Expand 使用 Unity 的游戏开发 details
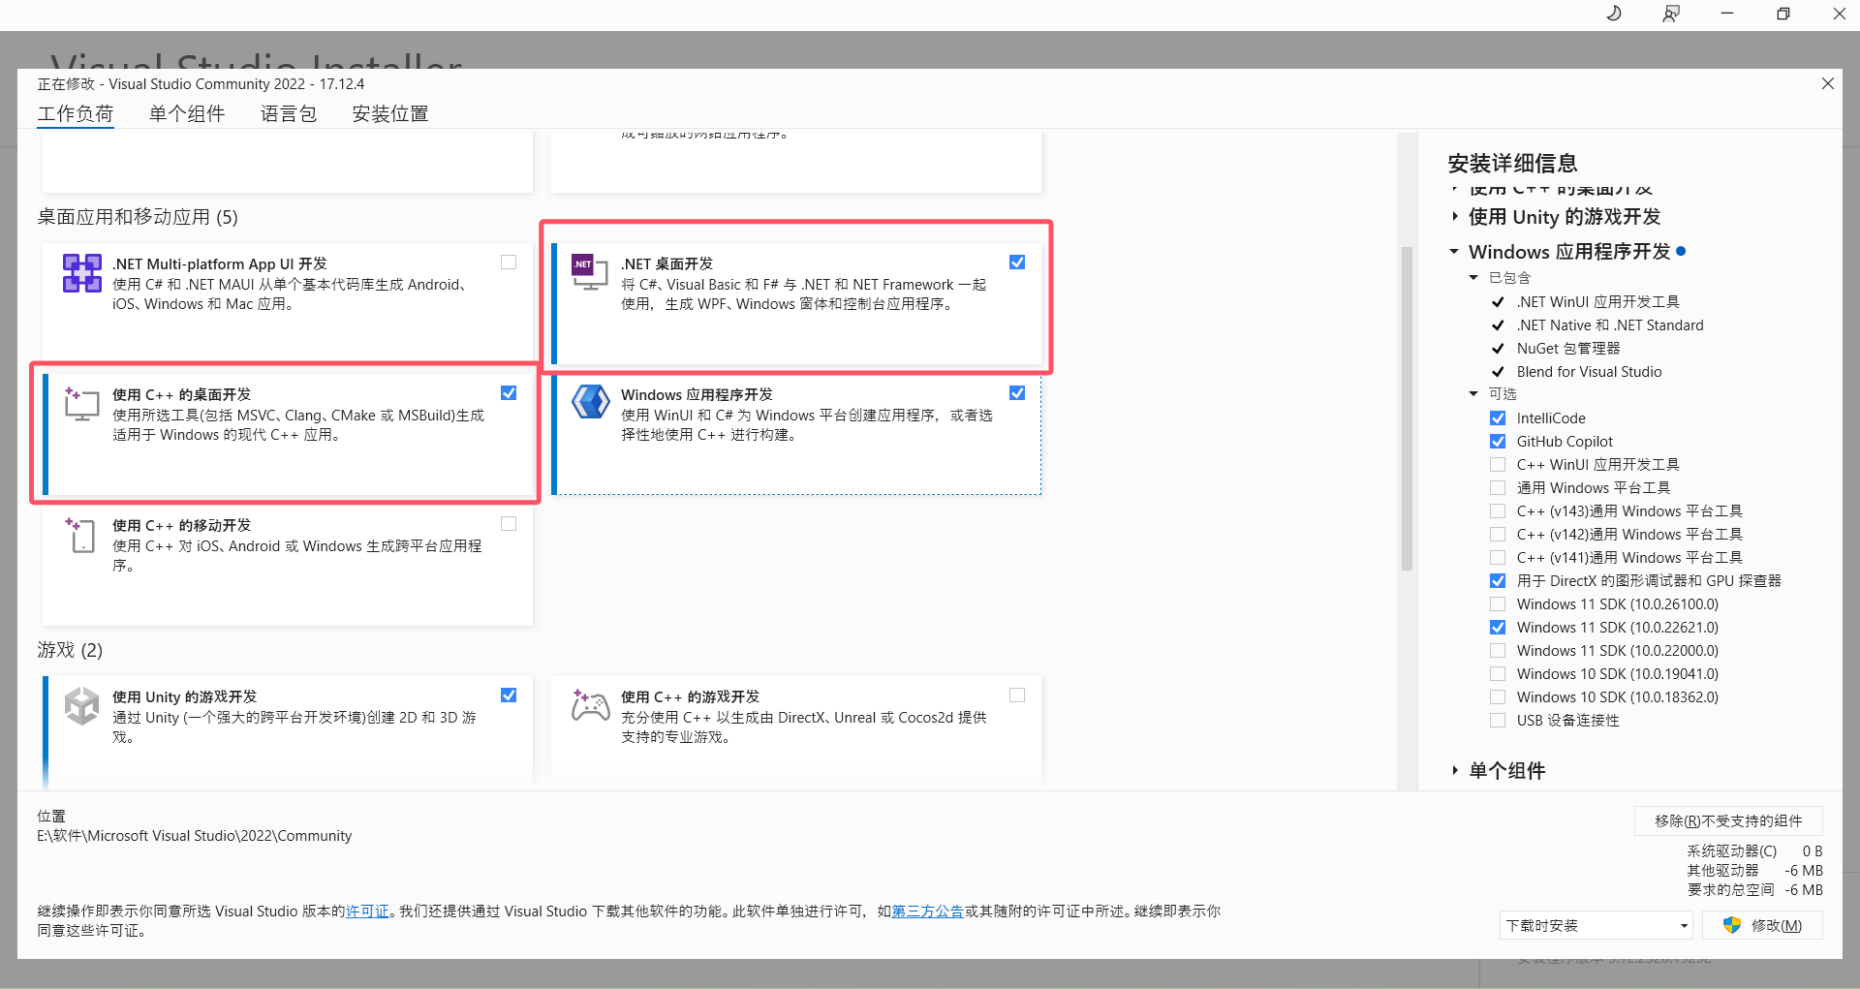 1455,217
